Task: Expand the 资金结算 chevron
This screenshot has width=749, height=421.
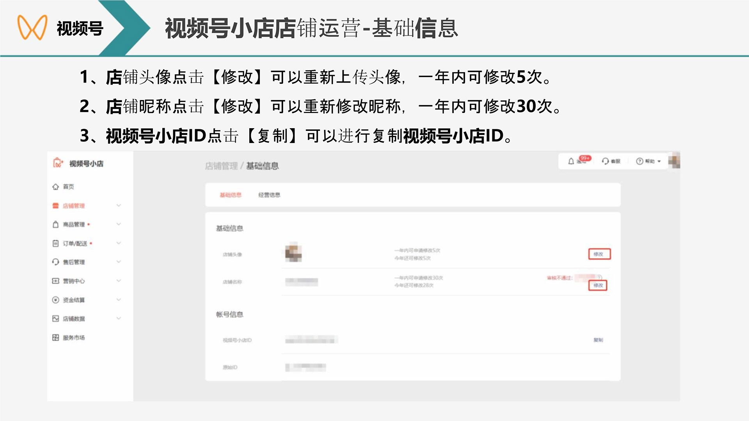Action: point(119,299)
